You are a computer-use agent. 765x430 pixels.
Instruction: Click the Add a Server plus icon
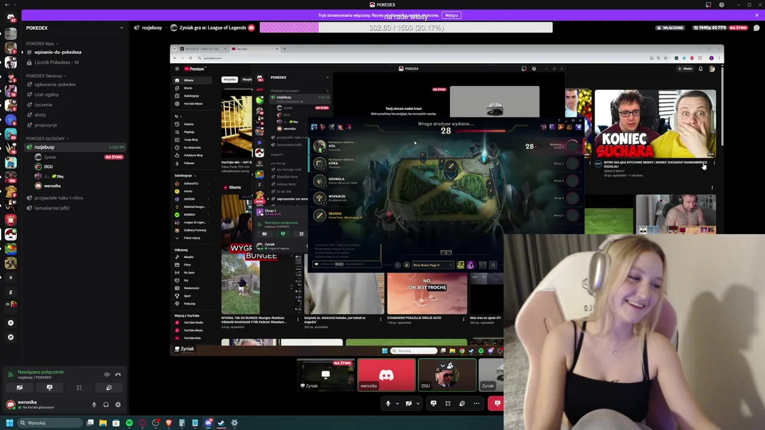[x=10, y=322]
